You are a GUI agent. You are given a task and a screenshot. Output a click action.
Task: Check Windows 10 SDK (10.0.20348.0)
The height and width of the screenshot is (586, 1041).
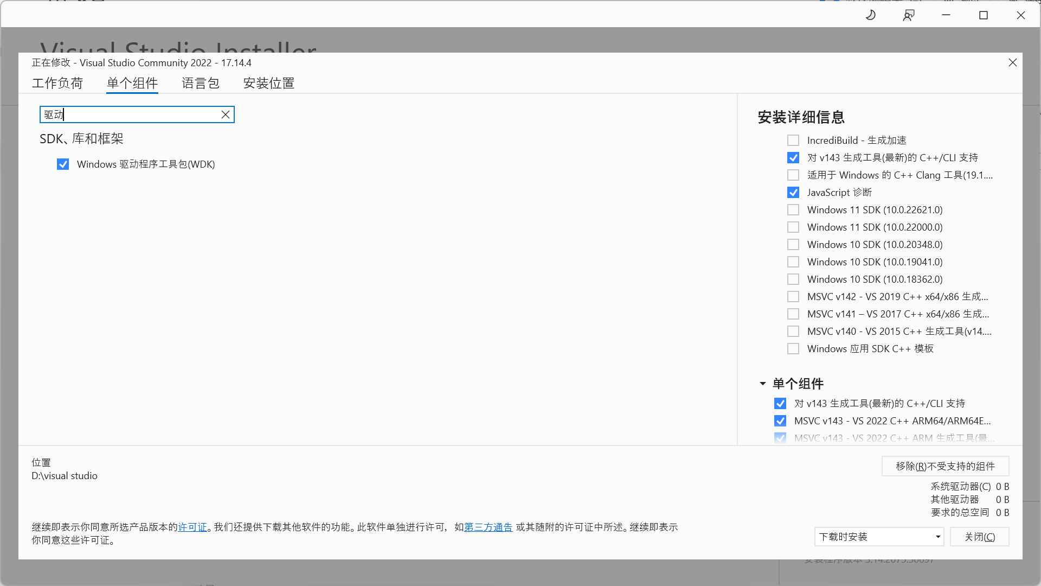pos(793,245)
